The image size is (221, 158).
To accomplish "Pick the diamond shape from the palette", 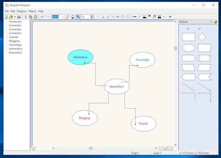I will pos(202,37).
